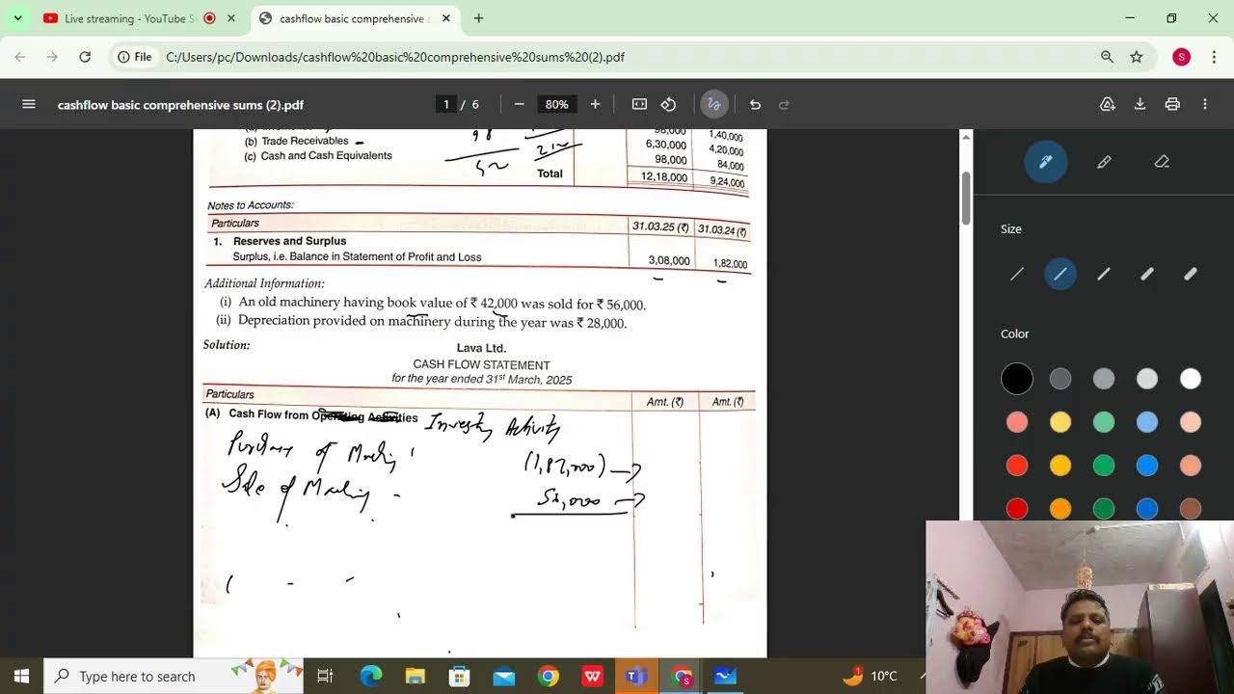The width and height of the screenshot is (1234, 694).
Task: Download the PDF file
Action: [x=1140, y=104]
